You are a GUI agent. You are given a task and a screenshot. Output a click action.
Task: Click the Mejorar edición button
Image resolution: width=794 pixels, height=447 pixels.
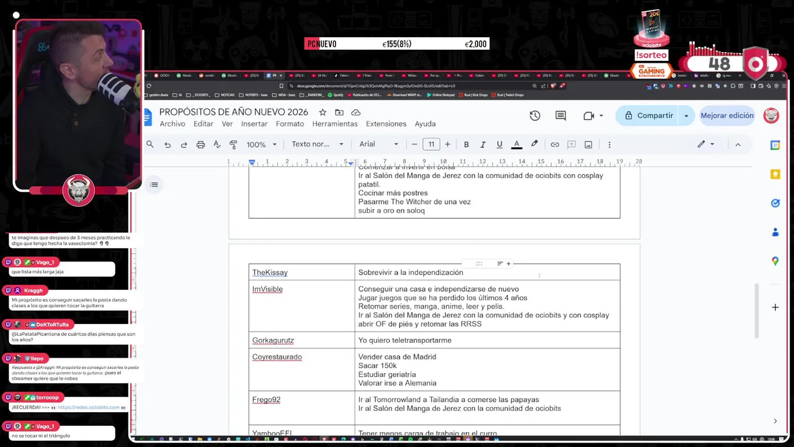click(727, 115)
